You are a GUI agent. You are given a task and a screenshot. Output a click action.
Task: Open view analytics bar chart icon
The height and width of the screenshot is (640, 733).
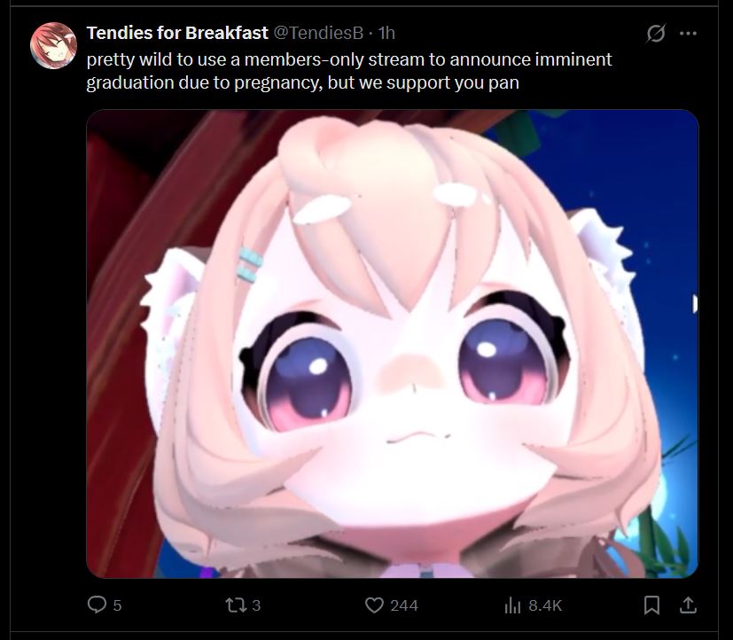coord(512,605)
